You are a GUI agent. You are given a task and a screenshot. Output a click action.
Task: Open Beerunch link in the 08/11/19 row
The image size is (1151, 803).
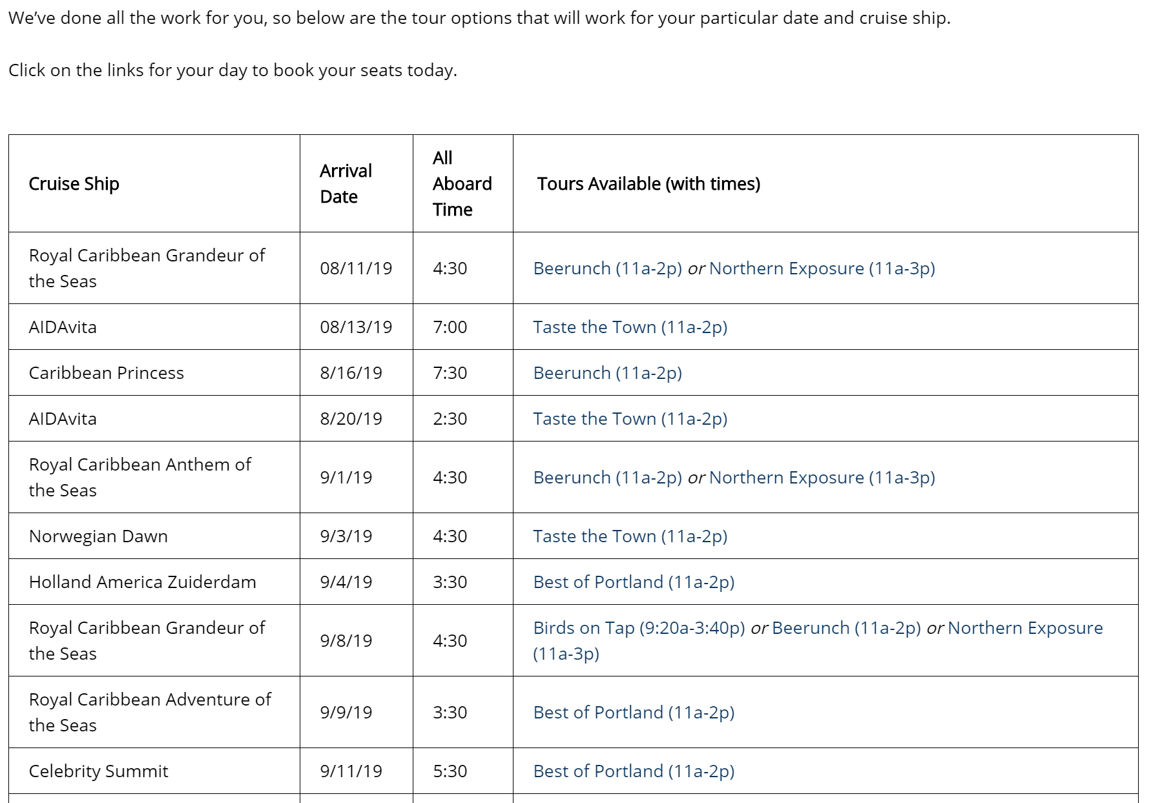click(607, 268)
